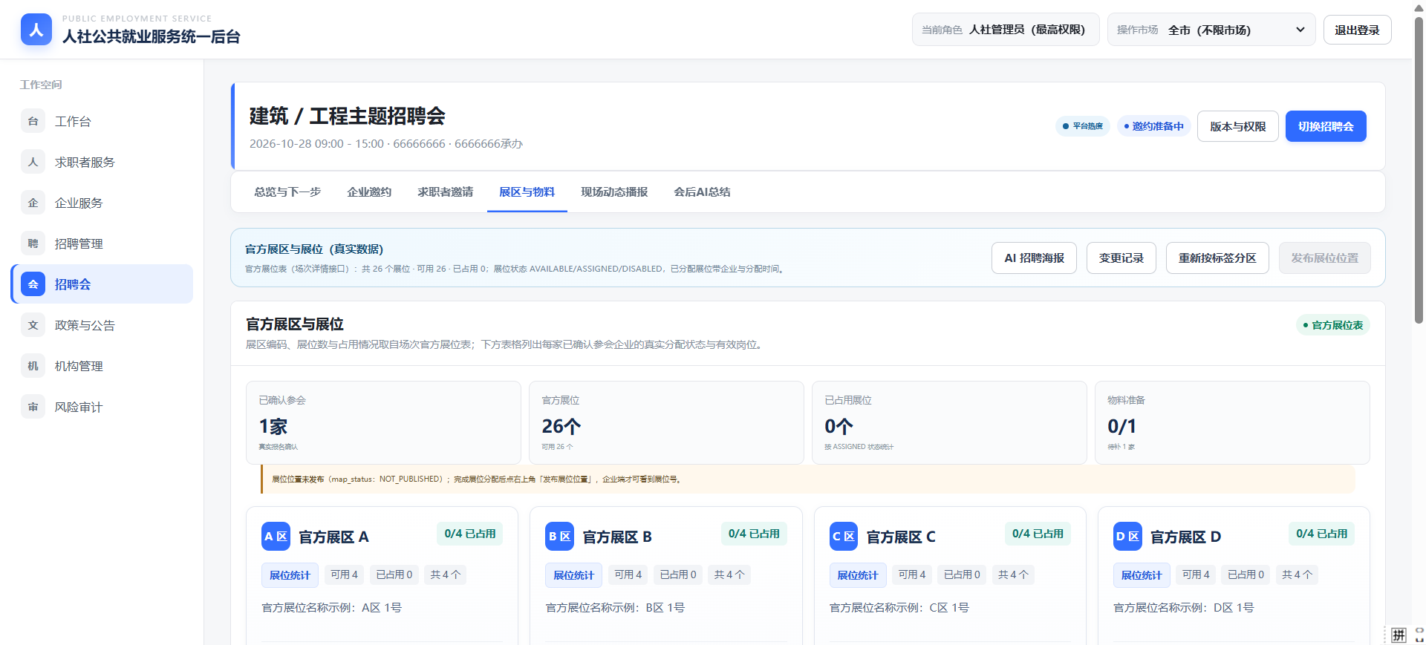Click 展位统计 in 官方展区 B card
This screenshot has width=1426, height=645.
pyautogui.click(x=573, y=575)
